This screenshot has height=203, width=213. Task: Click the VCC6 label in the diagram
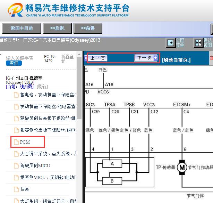pos(103,92)
